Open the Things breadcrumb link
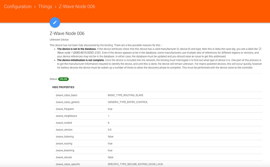 coord(45,7)
